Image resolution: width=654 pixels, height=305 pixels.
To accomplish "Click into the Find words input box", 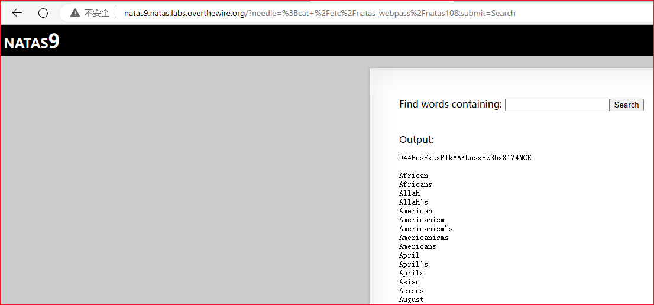I will pos(556,105).
